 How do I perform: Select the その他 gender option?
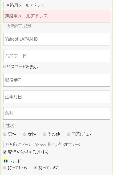click(45, 134)
